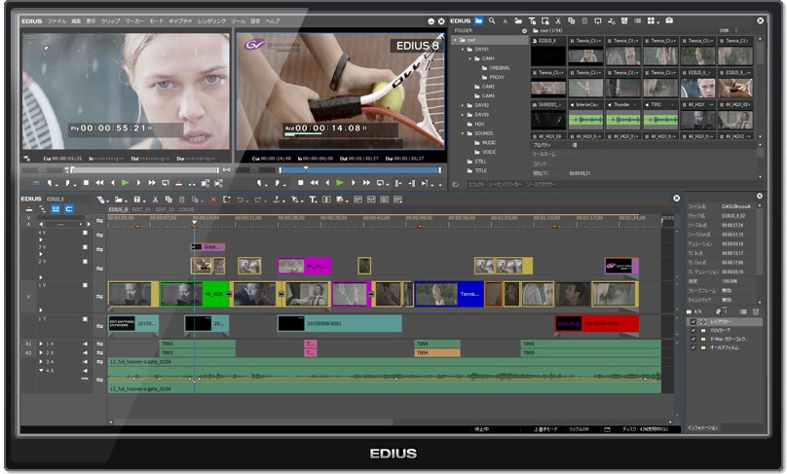
Task: Click the timeline copy icon
Action: (x=169, y=200)
